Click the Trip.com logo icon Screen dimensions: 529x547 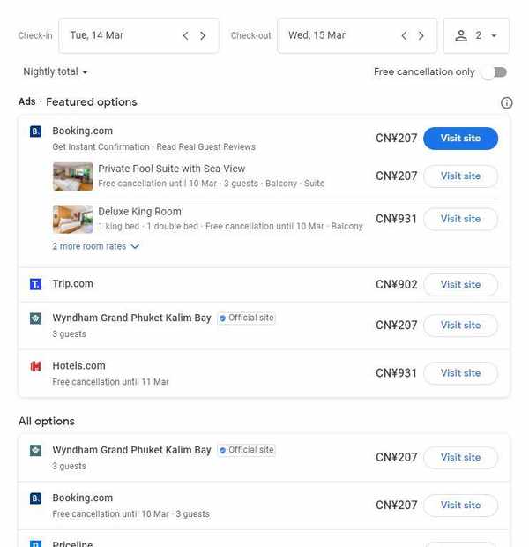[36, 284]
